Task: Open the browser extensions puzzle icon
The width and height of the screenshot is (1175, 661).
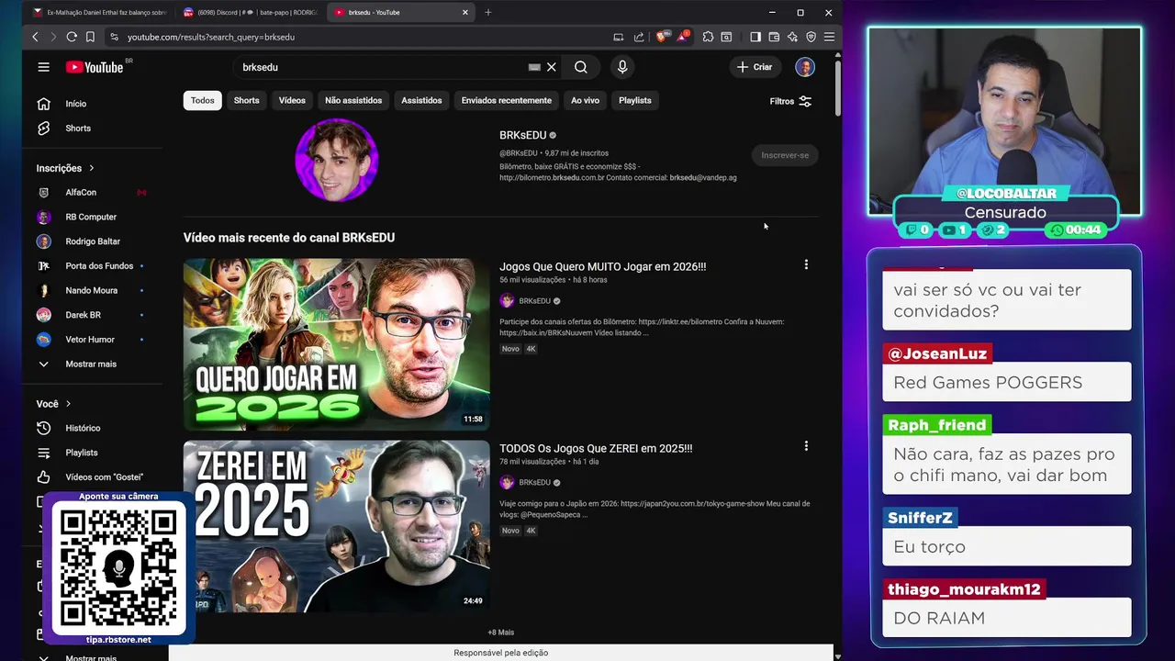Action: coord(708,37)
